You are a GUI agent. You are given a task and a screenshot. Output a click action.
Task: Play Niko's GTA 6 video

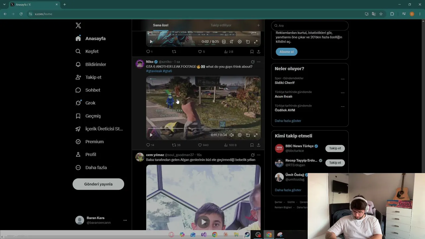(x=151, y=135)
